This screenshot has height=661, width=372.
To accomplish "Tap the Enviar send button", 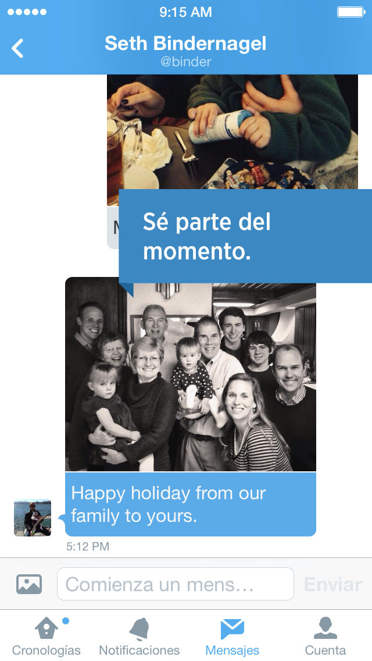I will 333,585.
